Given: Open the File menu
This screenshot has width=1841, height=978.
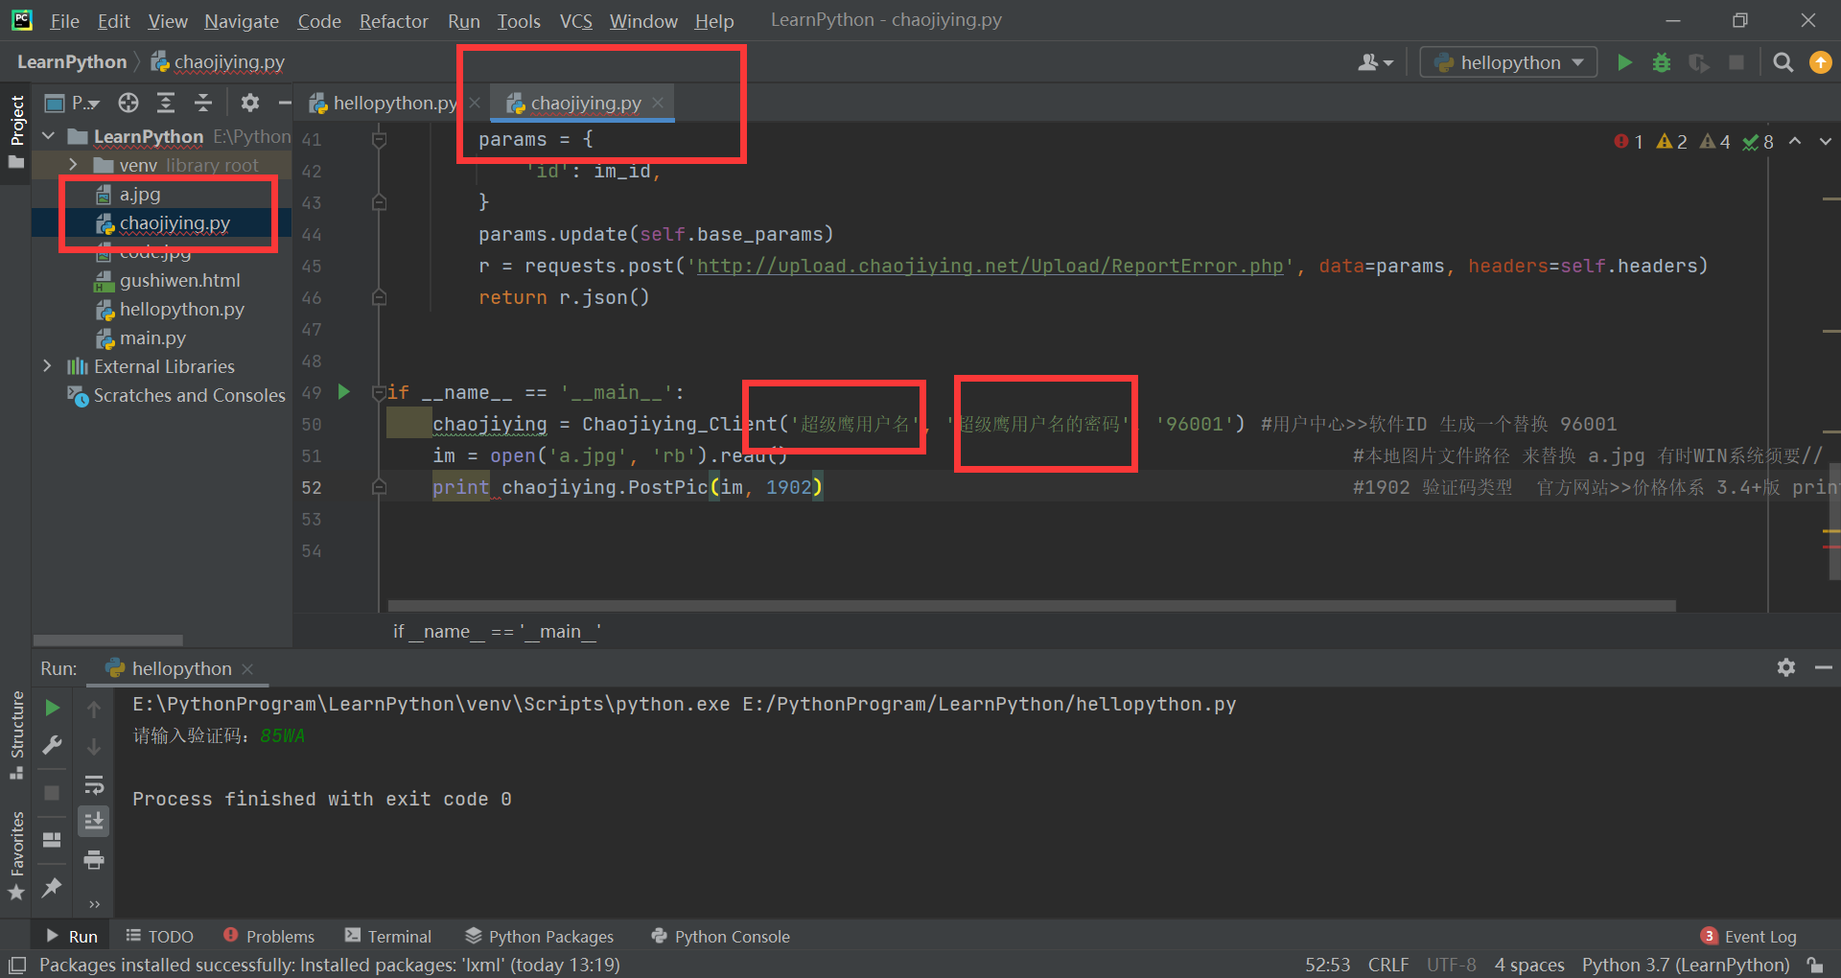Looking at the screenshot, I should click(64, 21).
